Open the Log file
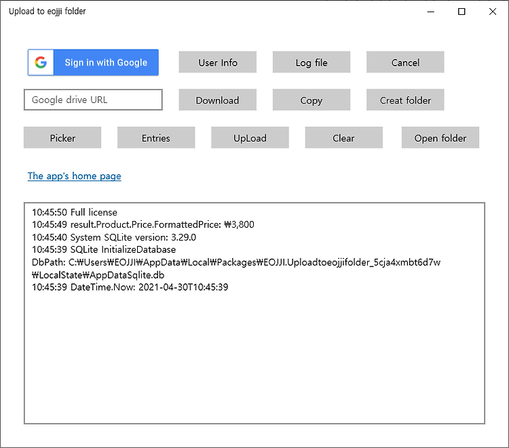The image size is (509, 448). tap(312, 62)
